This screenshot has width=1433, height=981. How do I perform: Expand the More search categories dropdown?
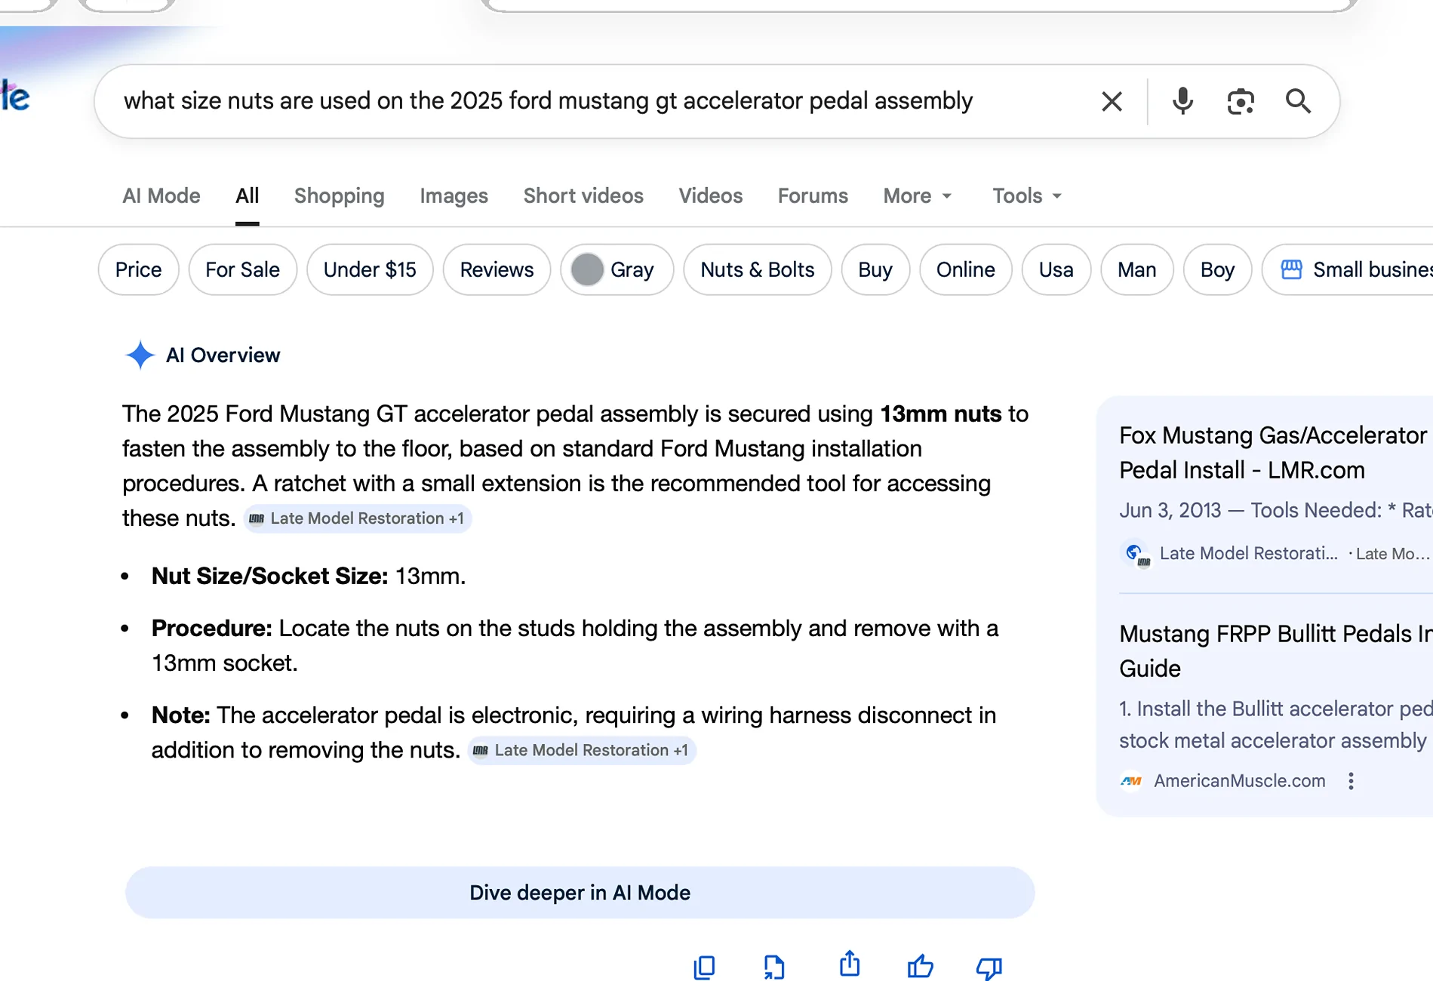click(x=918, y=196)
